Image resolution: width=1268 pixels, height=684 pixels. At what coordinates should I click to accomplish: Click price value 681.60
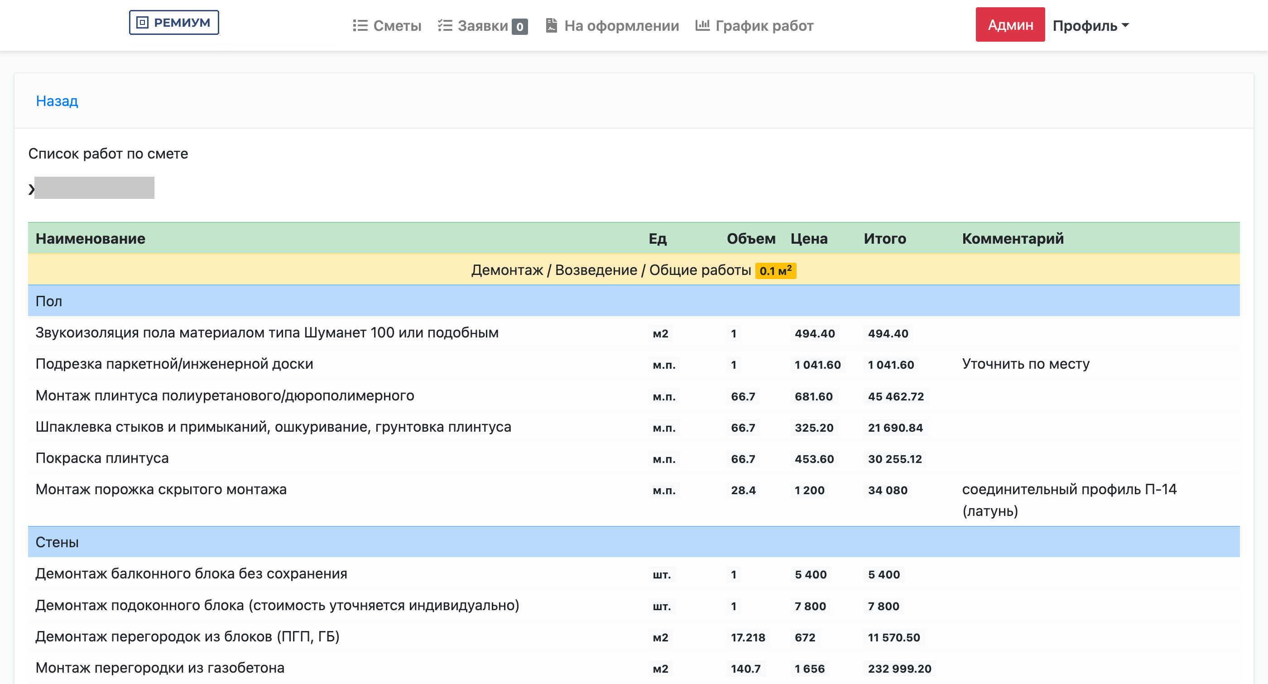814,396
